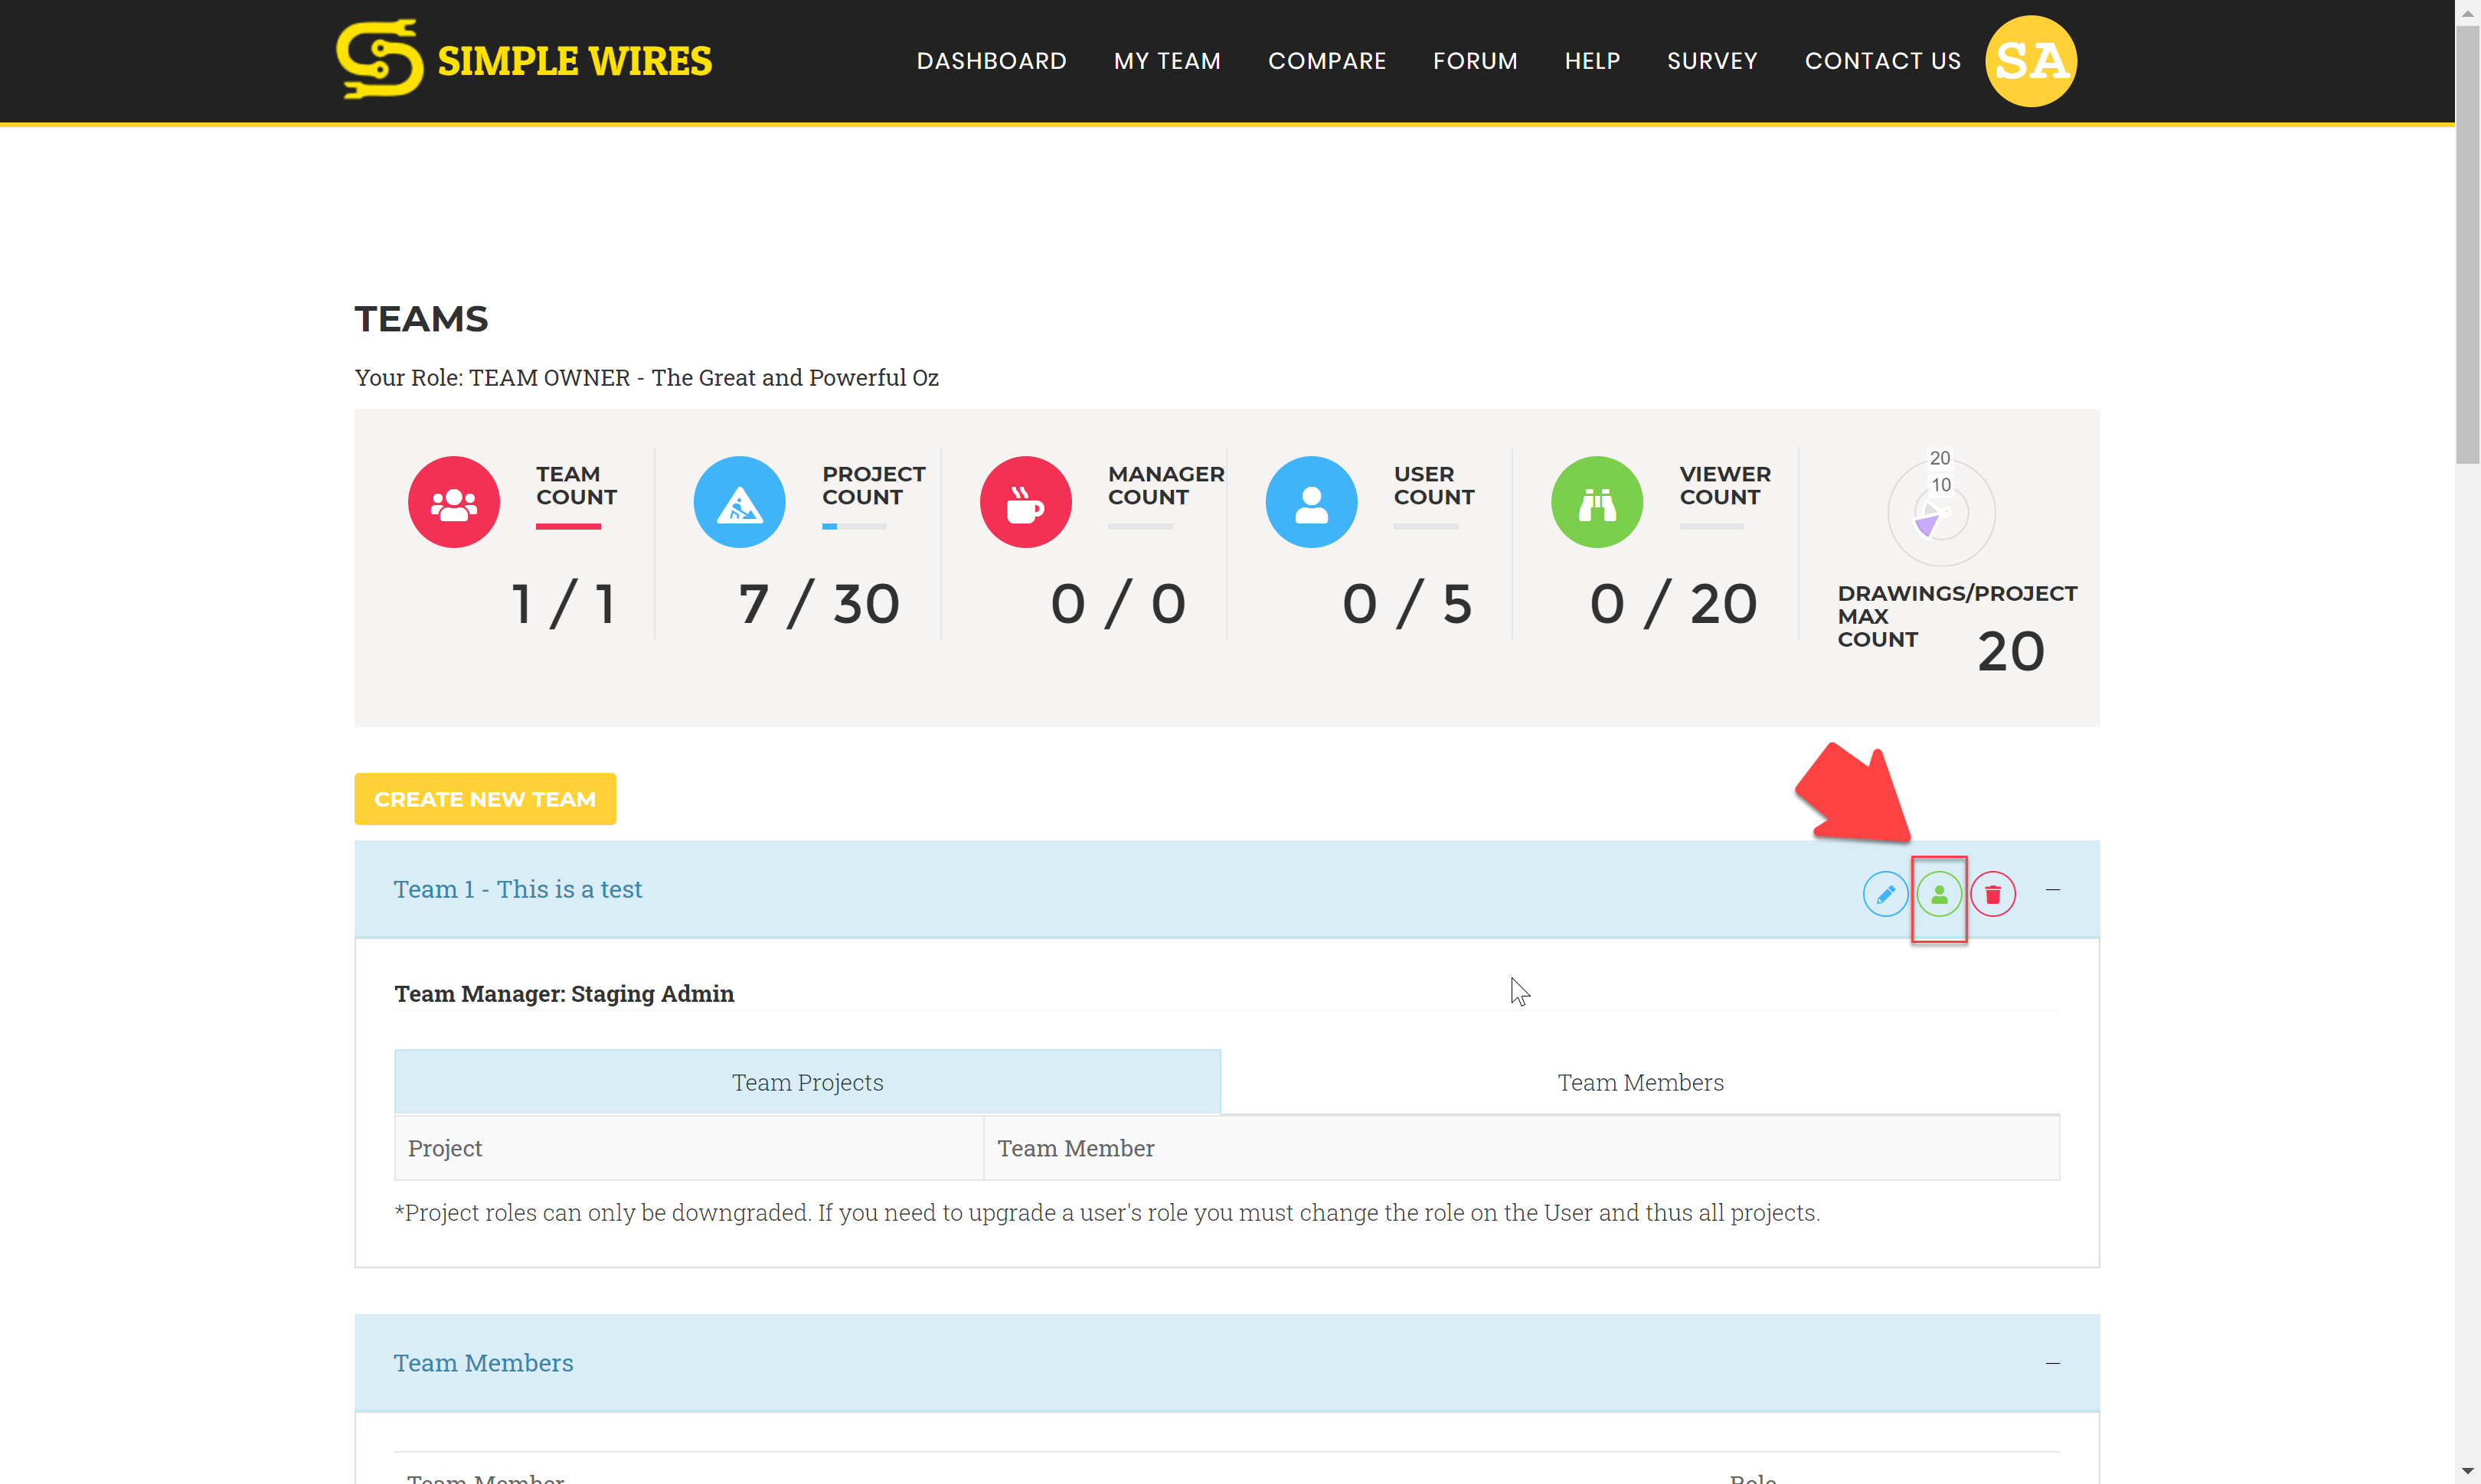Switch to the Team Members tab
2481x1484 pixels.
tap(1641, 1082)
